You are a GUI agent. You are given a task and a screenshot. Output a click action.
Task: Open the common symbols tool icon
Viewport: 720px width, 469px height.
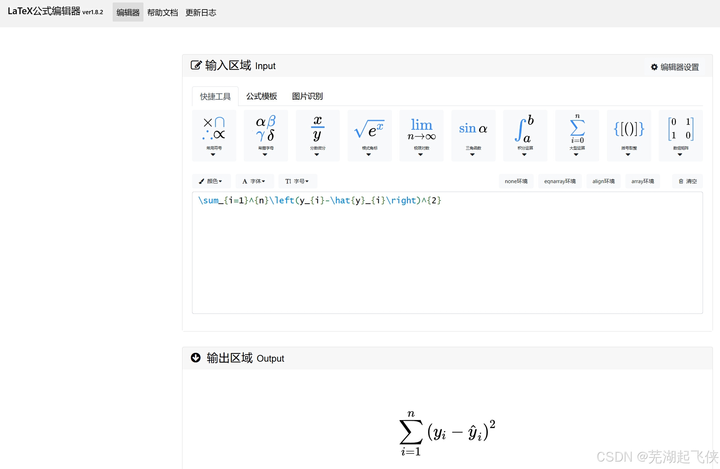[x=214, y=135]
